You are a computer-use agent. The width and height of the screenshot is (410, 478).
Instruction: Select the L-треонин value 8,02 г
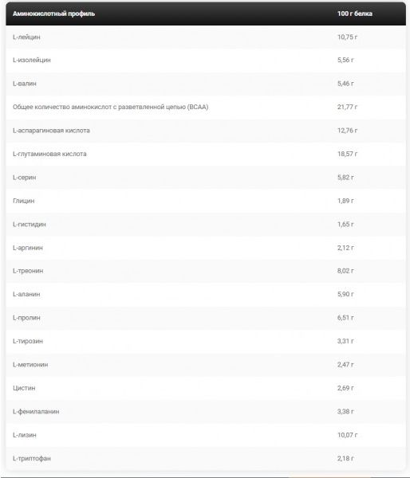pyautogui.click(x=345, y=271)
